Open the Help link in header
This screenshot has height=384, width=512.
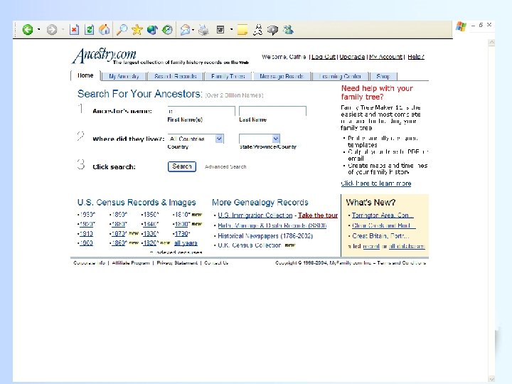tap(416, 56)
